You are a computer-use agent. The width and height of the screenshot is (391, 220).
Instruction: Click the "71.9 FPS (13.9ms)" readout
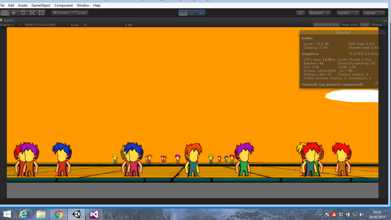pos(364,54)
